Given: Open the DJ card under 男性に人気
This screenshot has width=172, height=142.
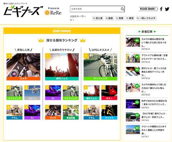Looking at the screenshot, I should (x=32, y=112).
